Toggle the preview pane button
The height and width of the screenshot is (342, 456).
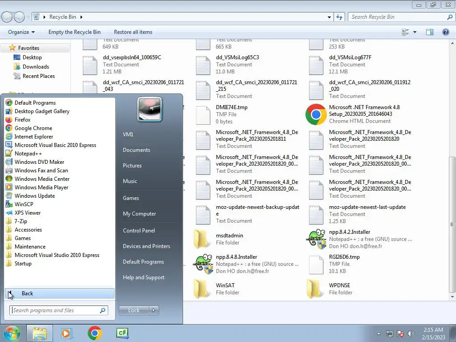[x=430, y=32]
